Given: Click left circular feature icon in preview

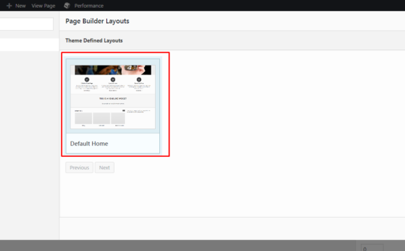Looking at the screenshot, I should (x=87, y=79).
